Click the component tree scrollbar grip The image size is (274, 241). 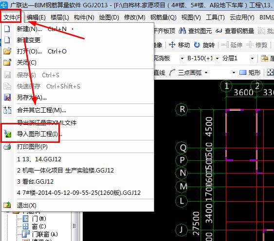(74, 226)
